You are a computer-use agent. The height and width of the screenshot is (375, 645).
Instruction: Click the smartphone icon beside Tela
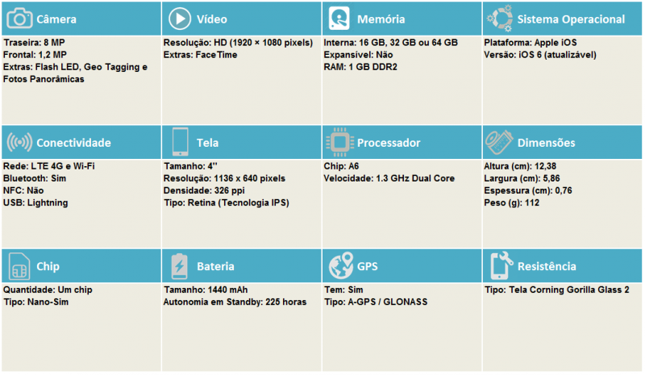[180, 142]
